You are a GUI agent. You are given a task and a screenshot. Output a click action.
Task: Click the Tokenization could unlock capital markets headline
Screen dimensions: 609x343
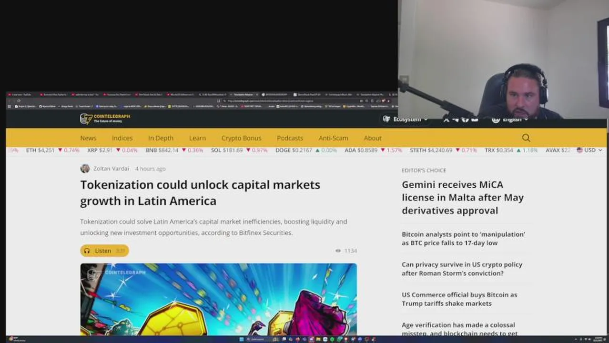tap(200, 192)
